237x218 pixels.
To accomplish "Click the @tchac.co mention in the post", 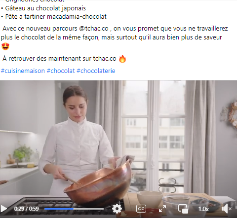I will 94,29.
